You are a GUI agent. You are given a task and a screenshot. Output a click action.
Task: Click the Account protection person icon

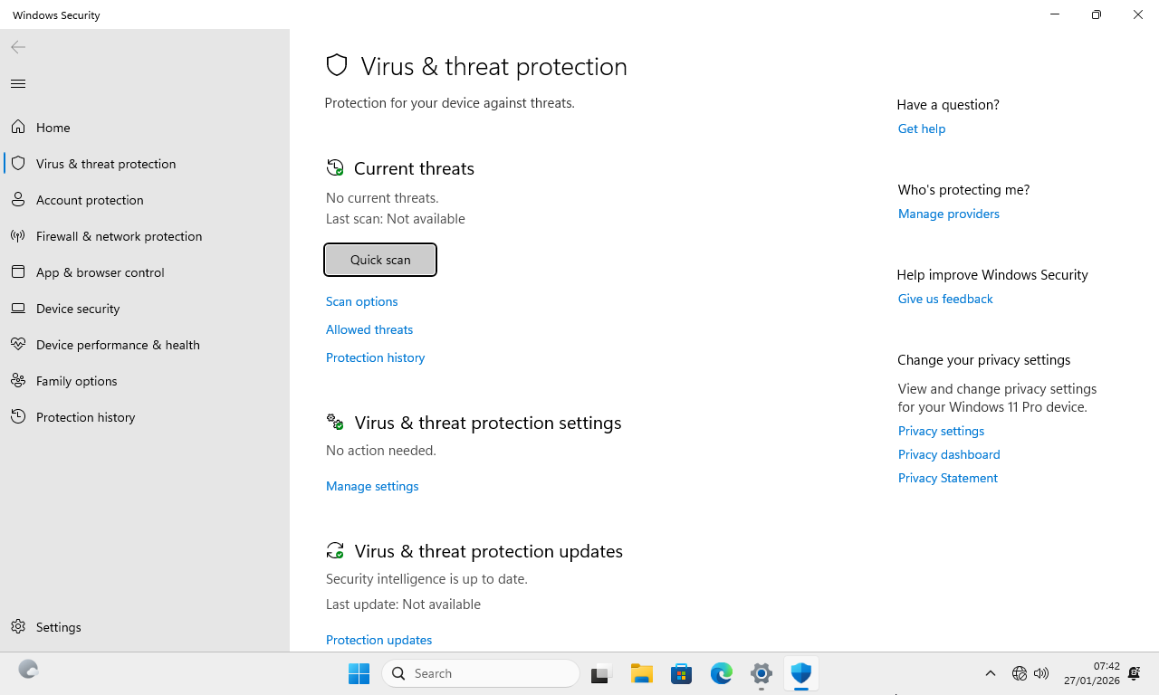(18, 200)
